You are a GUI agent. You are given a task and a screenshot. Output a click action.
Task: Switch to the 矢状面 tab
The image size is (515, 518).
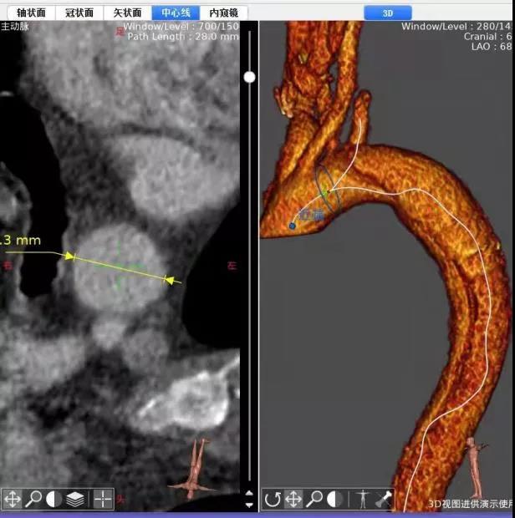(127, 13)
